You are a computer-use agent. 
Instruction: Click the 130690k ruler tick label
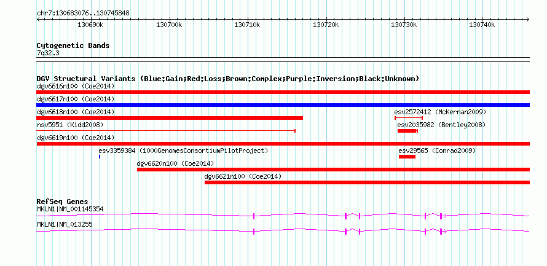90,25
